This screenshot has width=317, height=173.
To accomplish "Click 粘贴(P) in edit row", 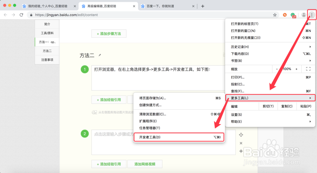I will [306, 106].
